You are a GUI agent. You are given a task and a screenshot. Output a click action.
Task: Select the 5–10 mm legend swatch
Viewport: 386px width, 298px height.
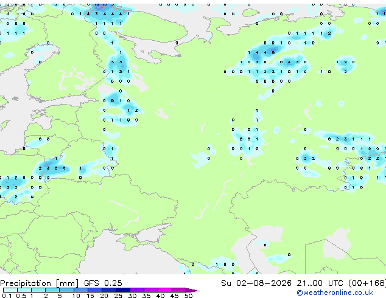67,290
